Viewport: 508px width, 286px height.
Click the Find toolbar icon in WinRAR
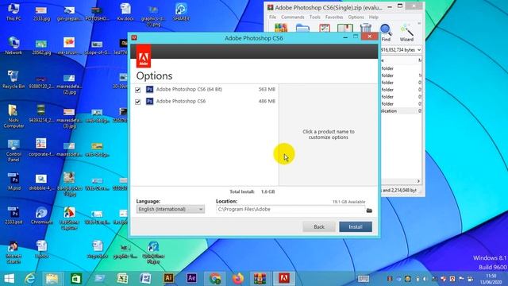386,33
